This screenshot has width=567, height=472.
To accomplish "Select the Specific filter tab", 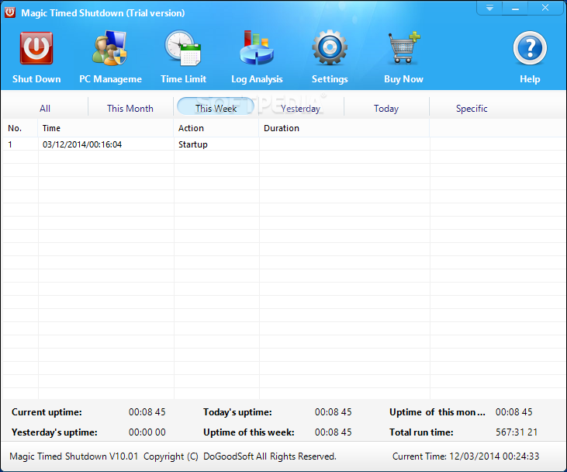I will (472, 108).
